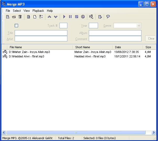Stop playback with the Stop icon
The height and width of the screenshot is (141, 158).
pos(77,17)
